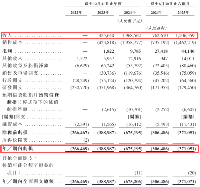Select the 所得税開支 row label
The image size is (200, 187).
[15, 140]
